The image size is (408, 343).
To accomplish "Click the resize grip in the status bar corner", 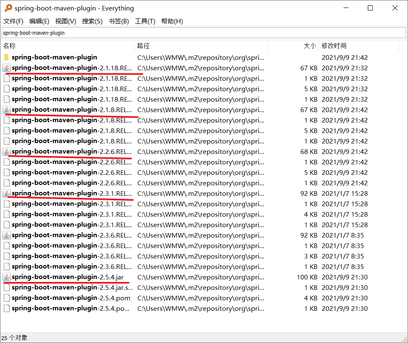I will (405, 340).
